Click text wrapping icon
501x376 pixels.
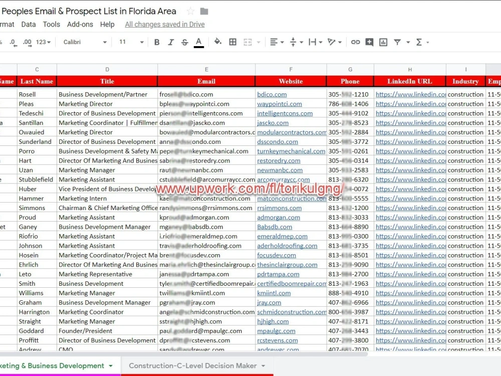[x=312, y=42]
